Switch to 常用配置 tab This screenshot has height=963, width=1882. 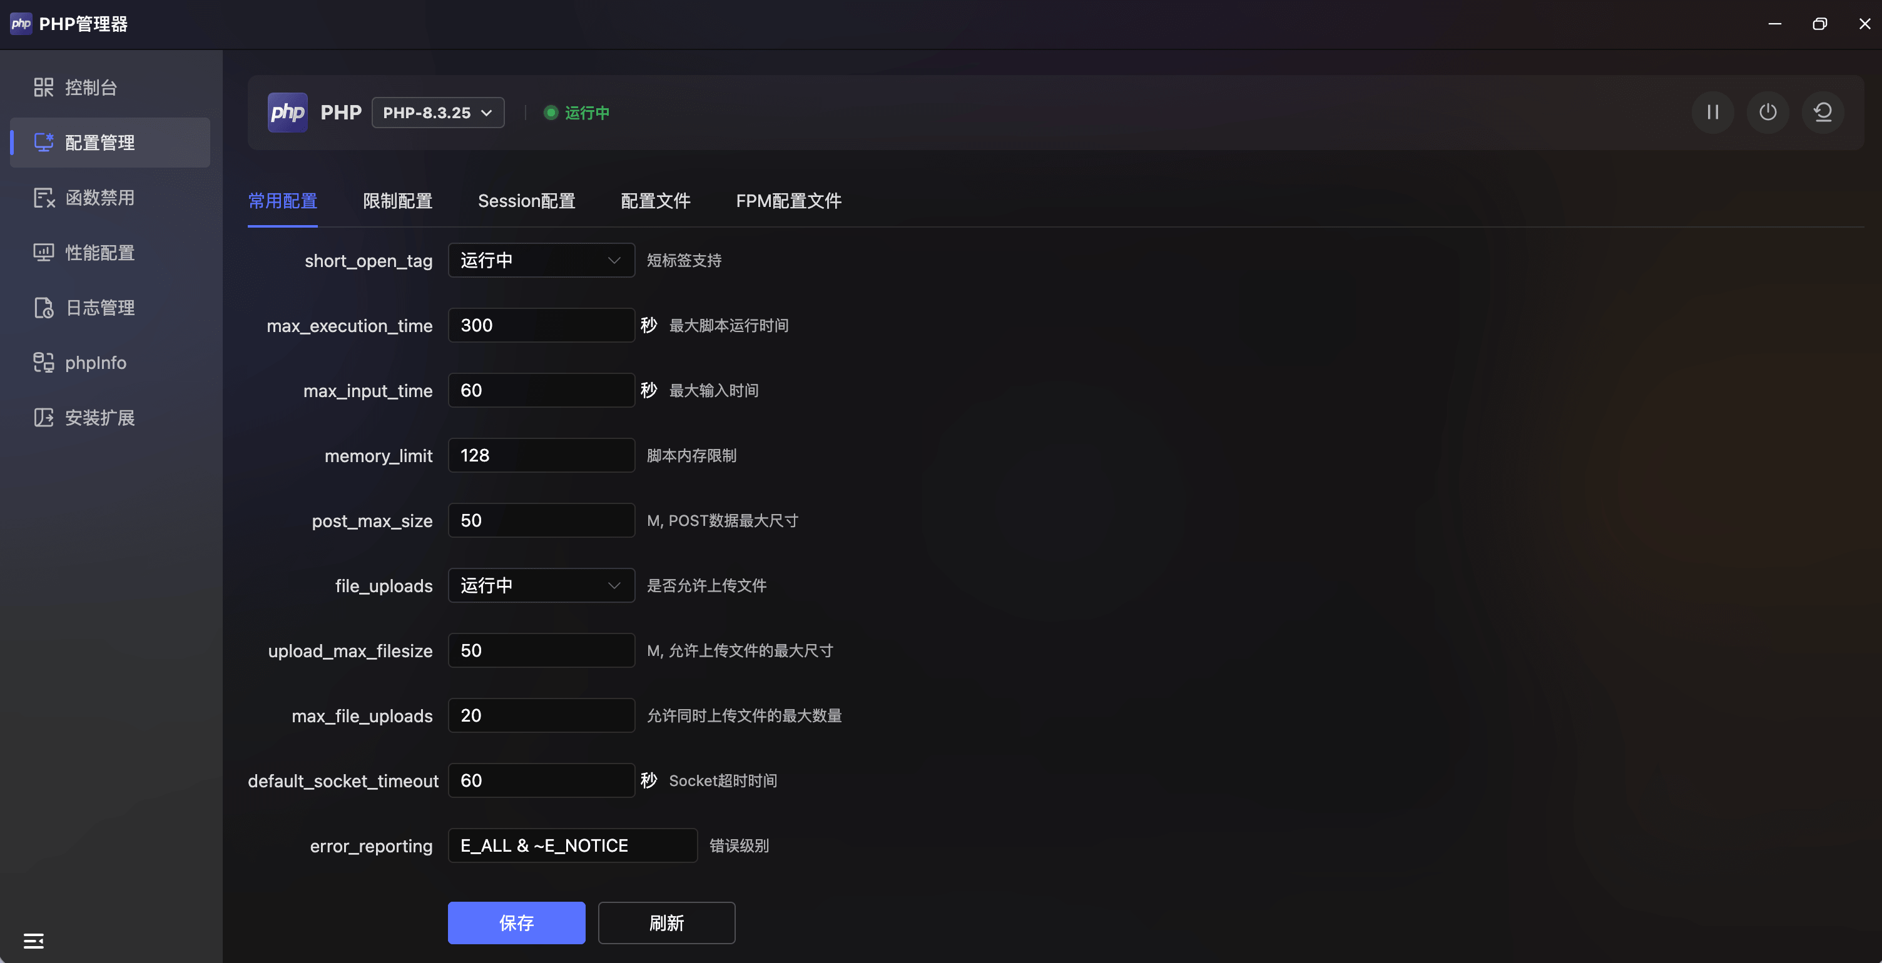point(283,201)
